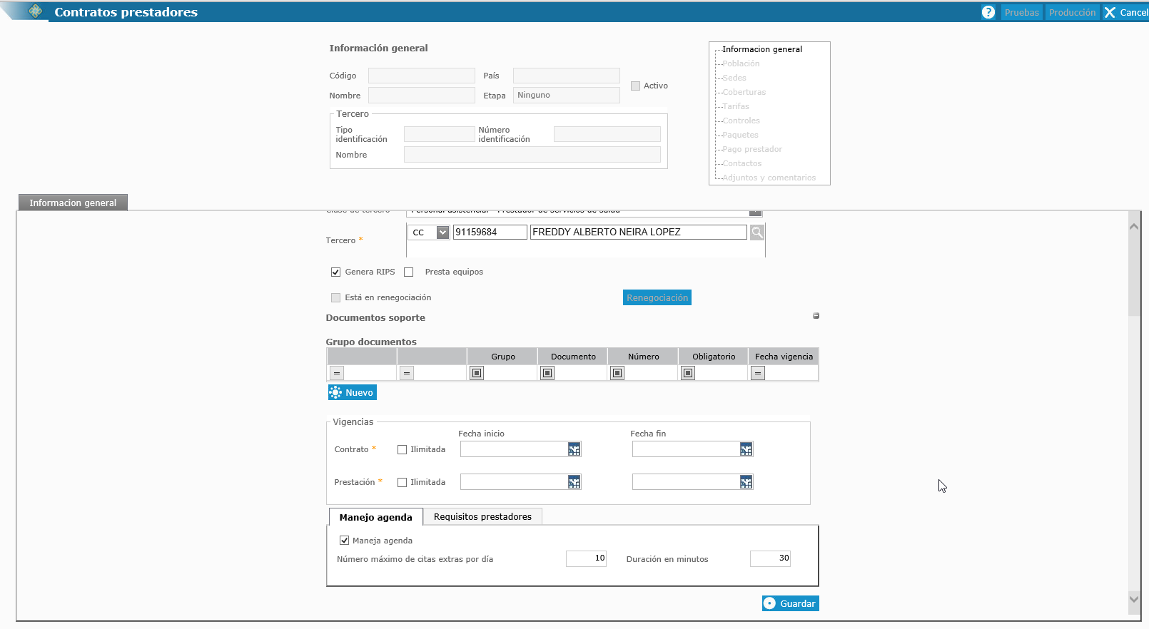
Task: Open Contrato Fecha fin calendar picker
Action: coord(746,449)
